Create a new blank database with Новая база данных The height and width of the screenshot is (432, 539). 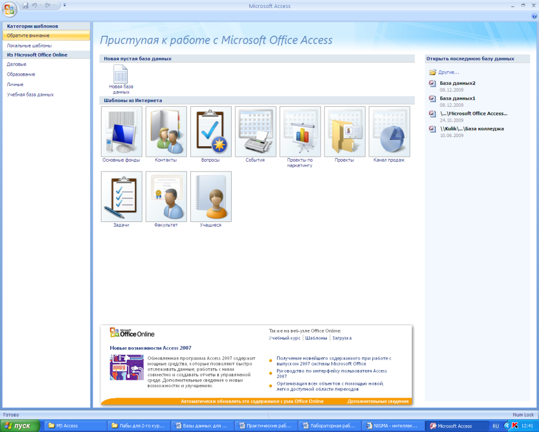click(121, 79)
